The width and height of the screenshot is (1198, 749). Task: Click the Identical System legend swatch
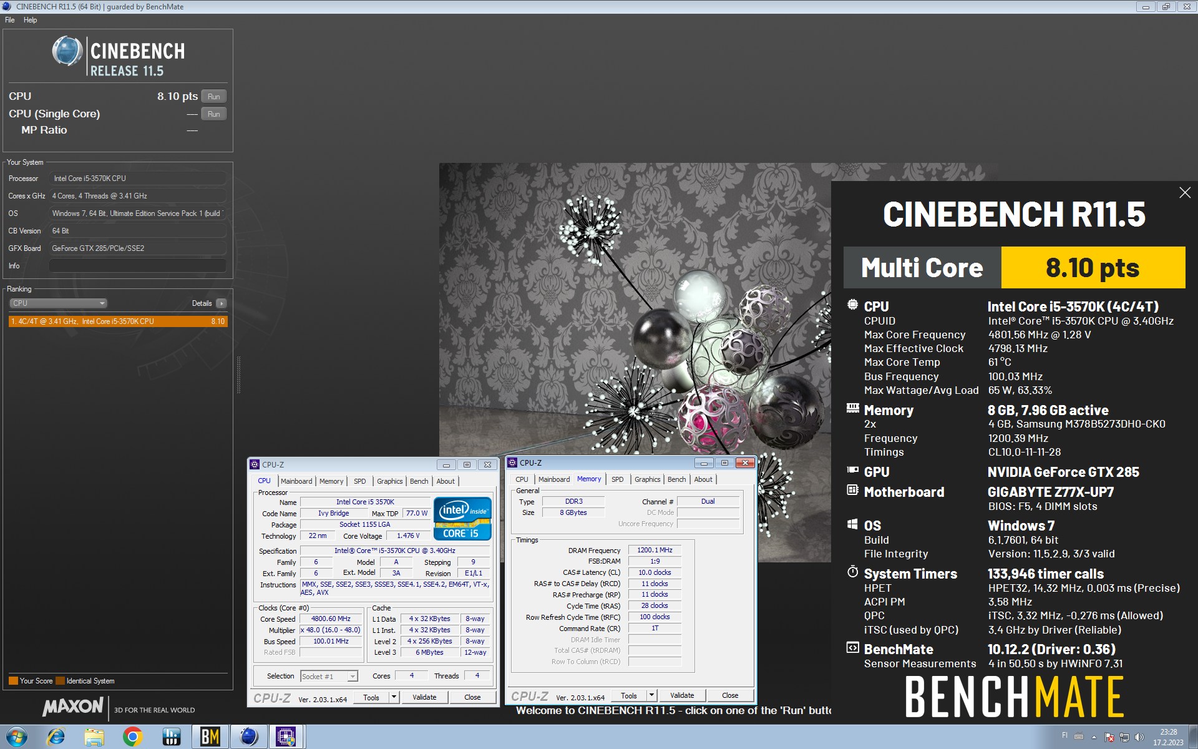[60, 681]
